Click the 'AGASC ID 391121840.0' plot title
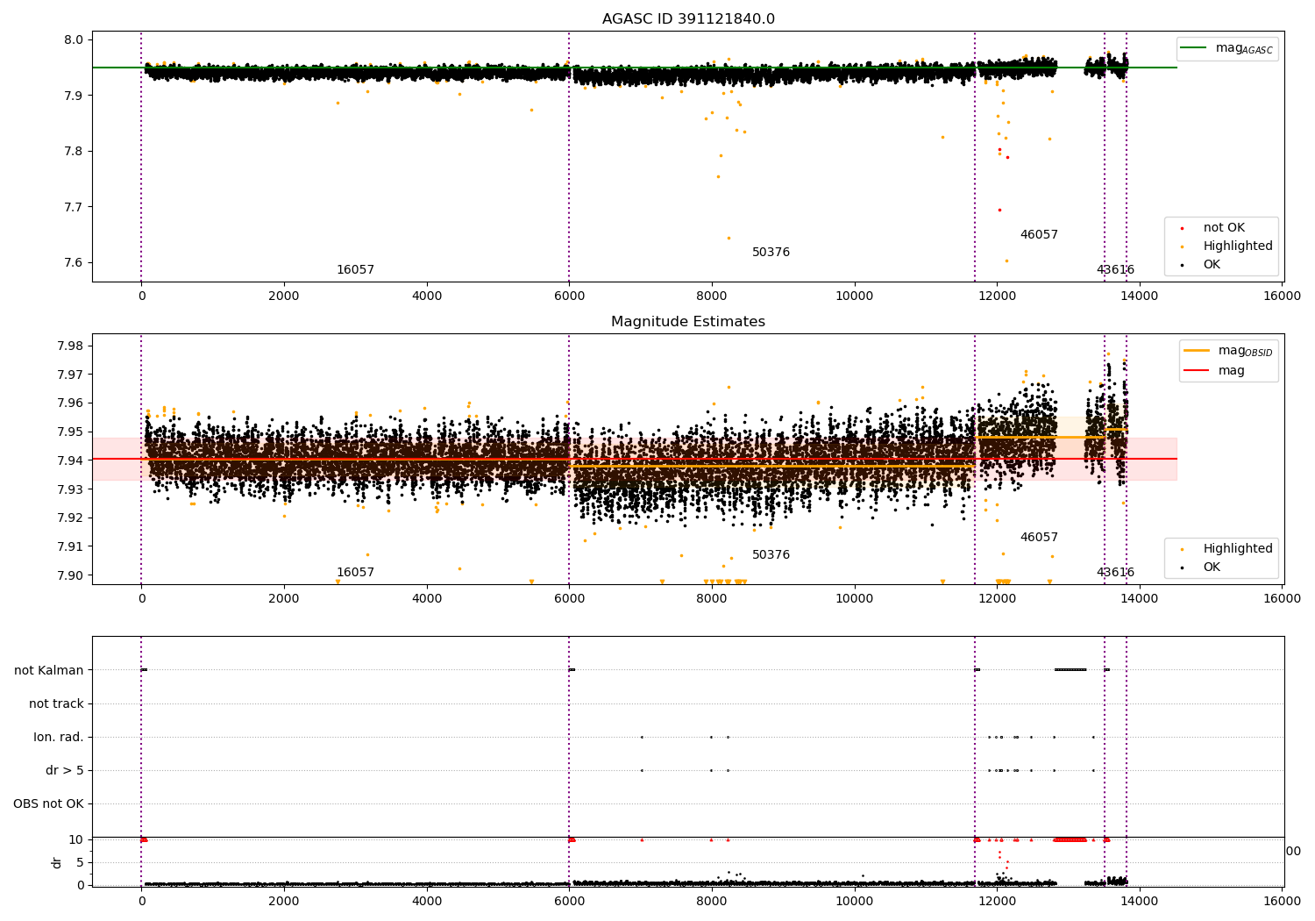The image size is (1315, 921). (688, 19)
